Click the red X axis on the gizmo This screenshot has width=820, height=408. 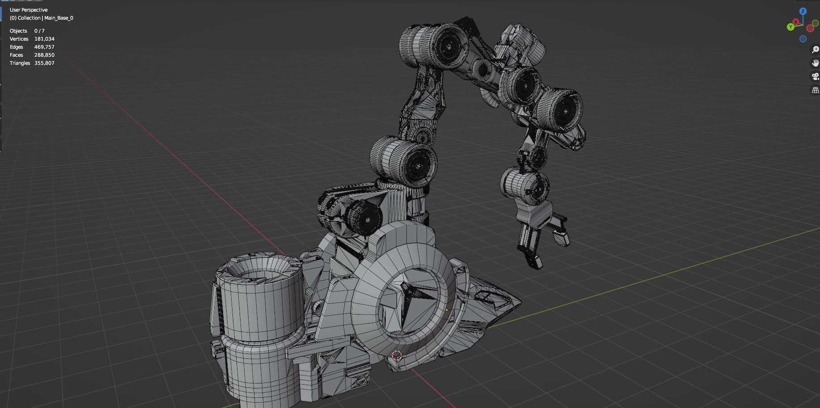pos(795,21)
